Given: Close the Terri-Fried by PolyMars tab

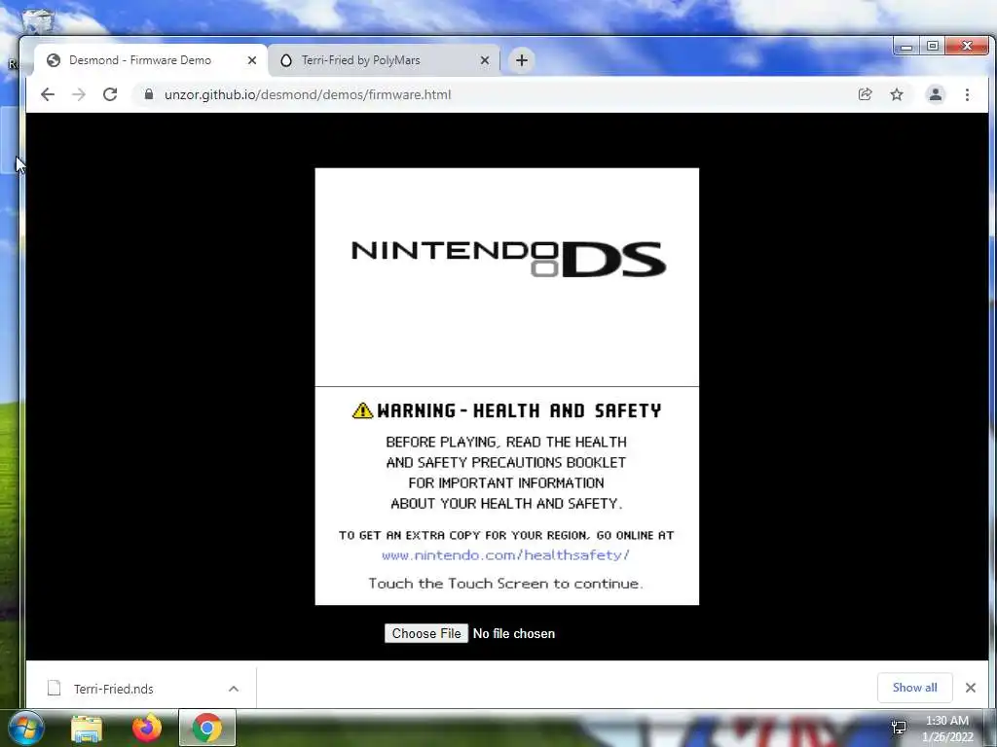Looking at the screenshot, I should click(x=485, y=60).
